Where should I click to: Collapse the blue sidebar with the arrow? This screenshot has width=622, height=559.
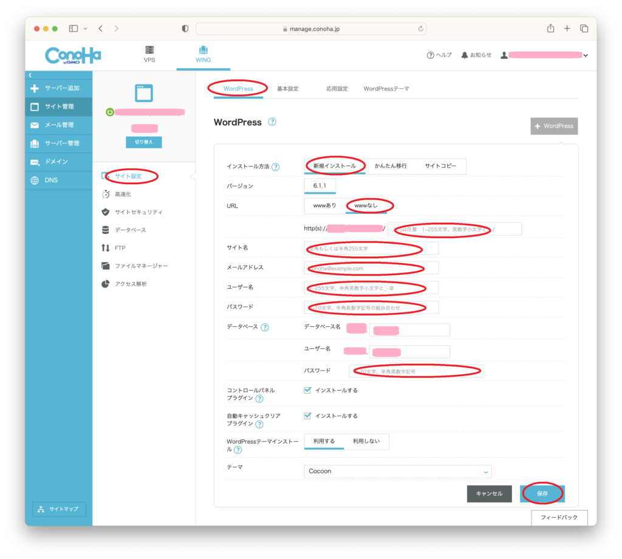[30, 75]
